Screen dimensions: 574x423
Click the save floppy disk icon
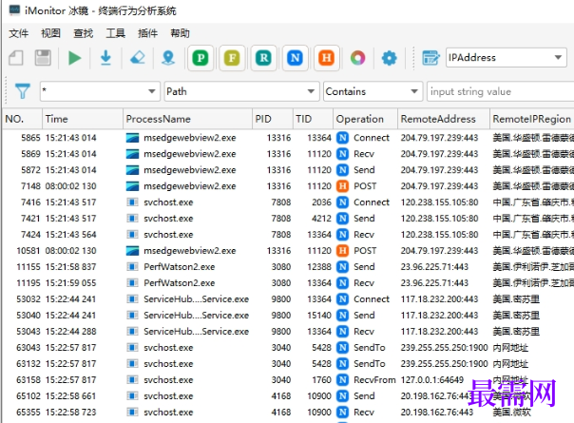(x=43, y=58)
